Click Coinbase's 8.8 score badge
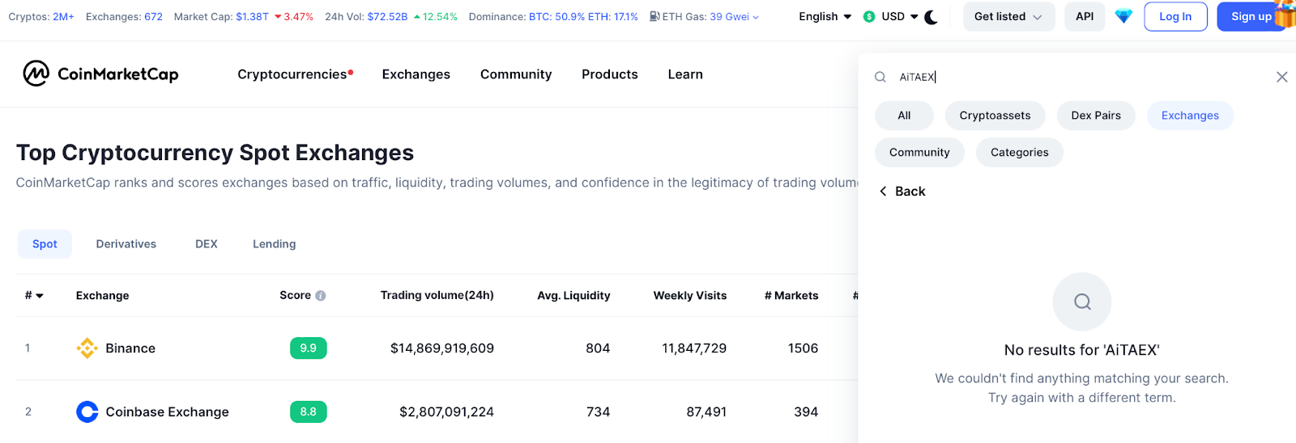Screen dimensions: 1296x443 [309, 412]
